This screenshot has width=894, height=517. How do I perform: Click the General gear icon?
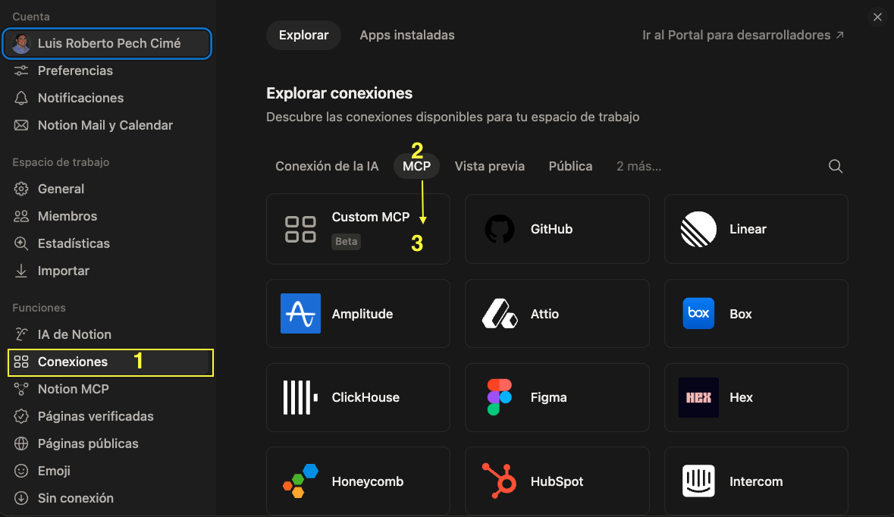click(21, 189)
